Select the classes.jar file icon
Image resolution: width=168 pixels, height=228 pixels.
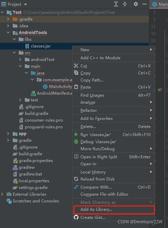[x=27, y=46]
